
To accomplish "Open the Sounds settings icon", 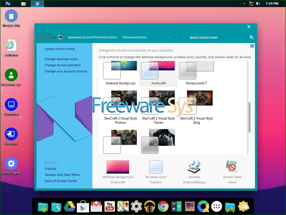I will coord(194,167).
